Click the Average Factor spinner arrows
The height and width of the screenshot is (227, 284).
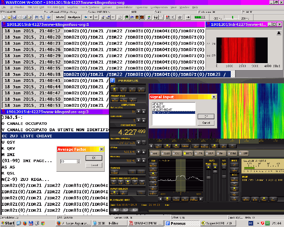tap(78, 161)
